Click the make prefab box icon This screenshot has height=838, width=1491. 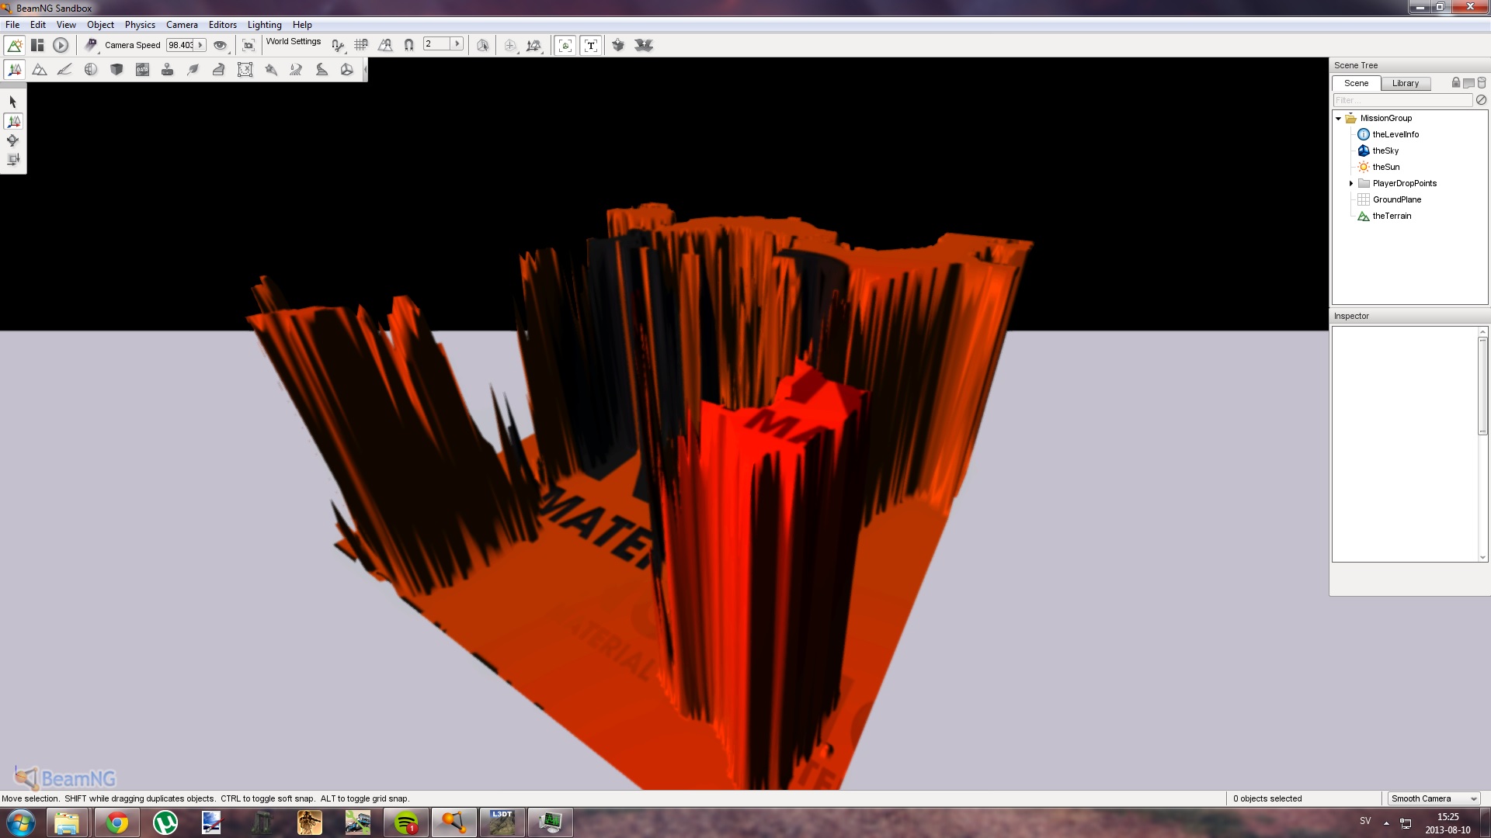pos(618,45)
